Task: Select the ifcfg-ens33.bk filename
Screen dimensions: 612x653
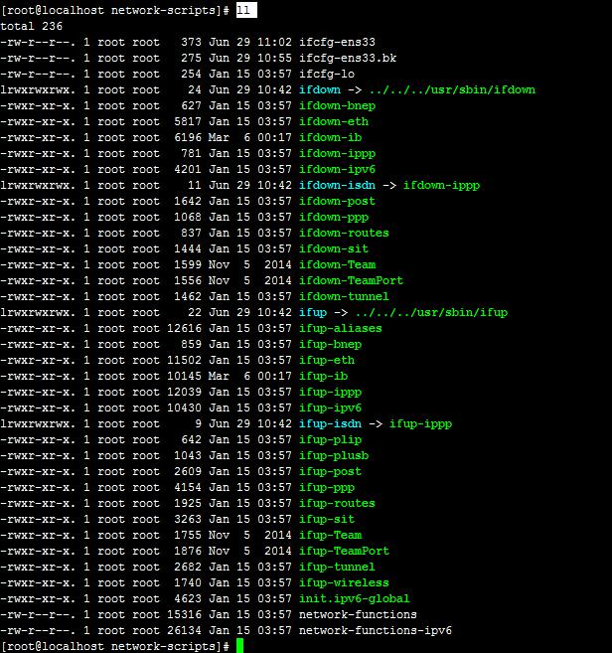Action: (x=348, y=58)
